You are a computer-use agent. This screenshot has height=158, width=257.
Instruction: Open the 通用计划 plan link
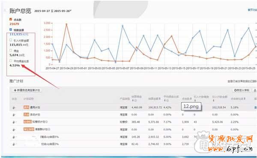(35, 107)
